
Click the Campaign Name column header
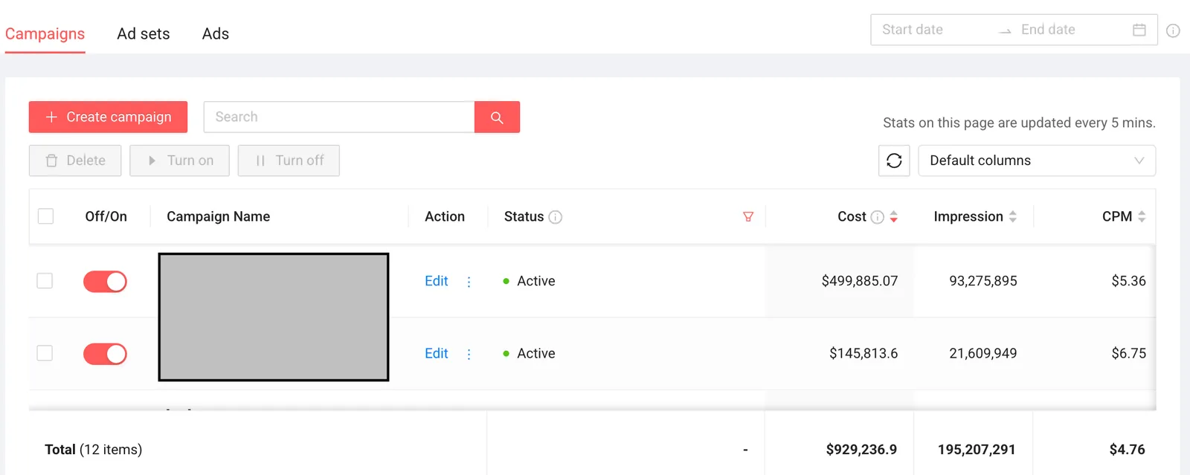click(218, 216)
